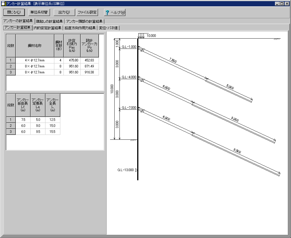Show the 変位・バネ値 sub-tab
291x238 pixels.
tap(108, 28)
